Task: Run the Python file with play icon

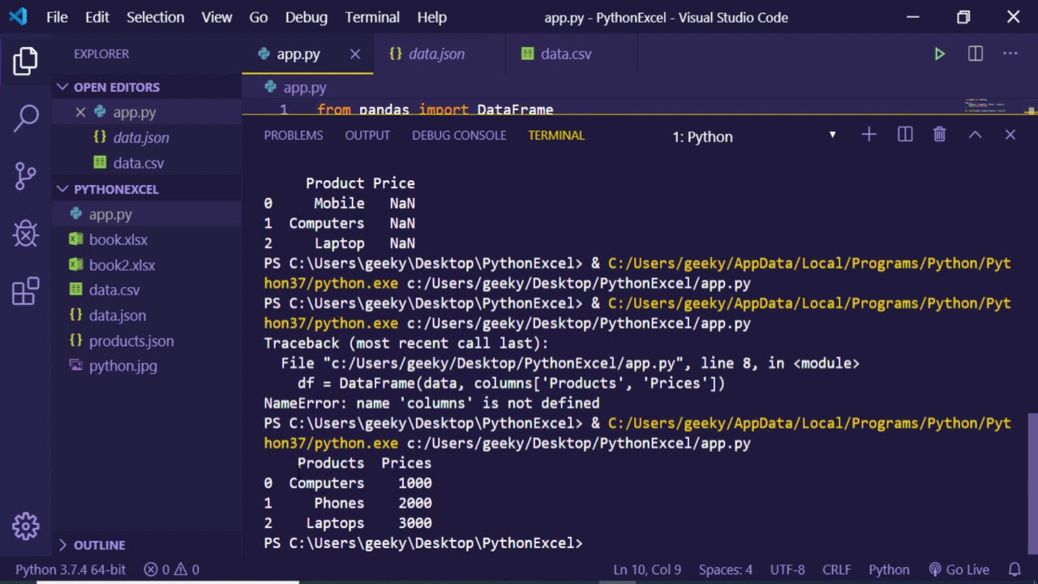Action: tap(939, 54)
